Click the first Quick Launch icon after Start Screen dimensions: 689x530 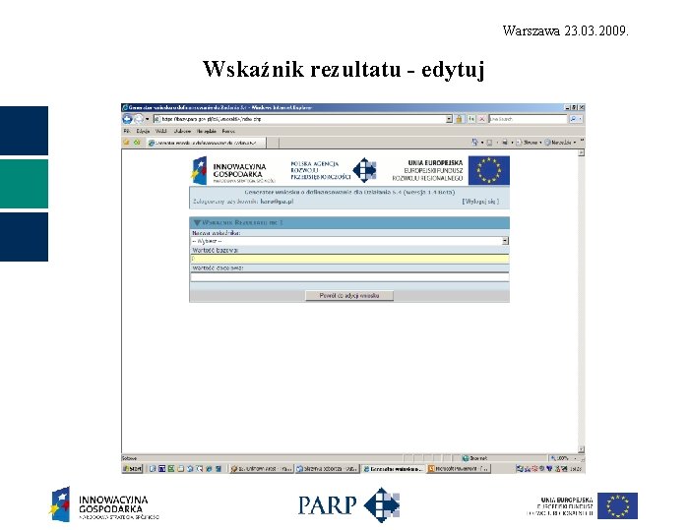point(153,469)
